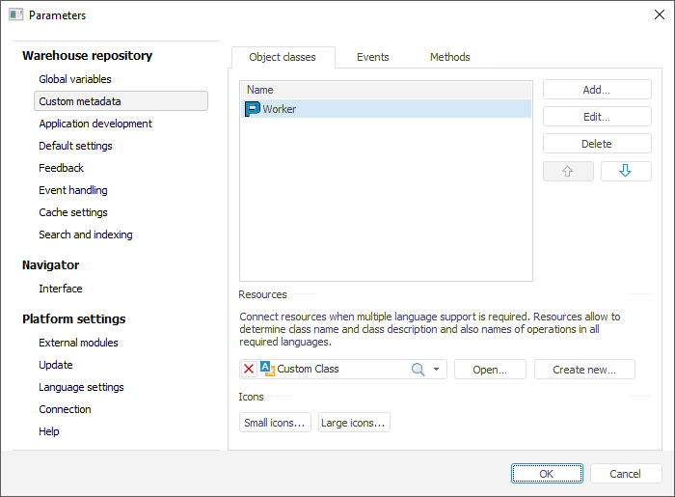Open Global variables section
Screen dimensions: 675x497
click(x=75, y=79)
